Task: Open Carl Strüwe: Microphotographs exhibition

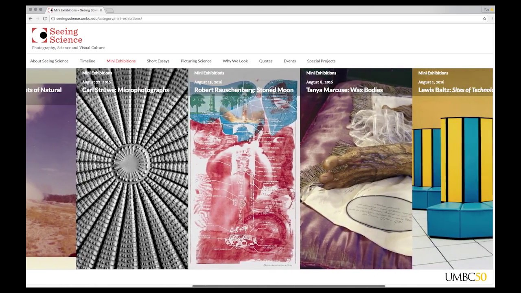Action: [125, 90]
